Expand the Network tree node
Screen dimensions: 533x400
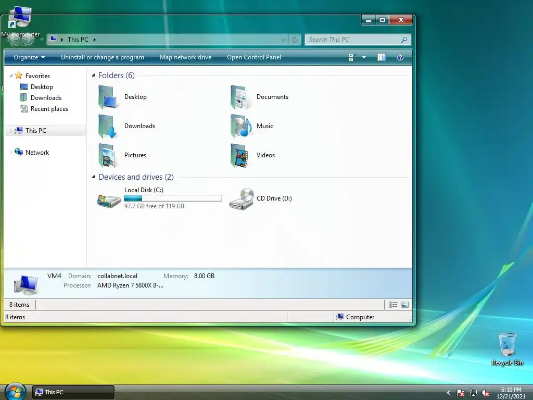[x=11, y=153]
